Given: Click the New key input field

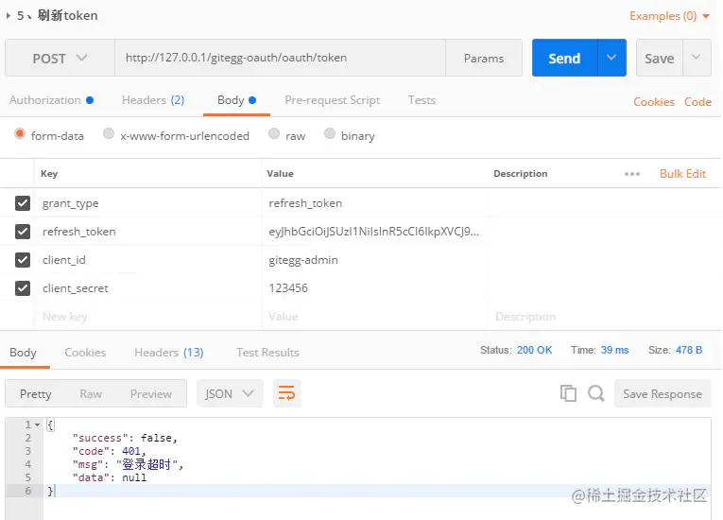Looking at the screenshot, I should [148, 317].
